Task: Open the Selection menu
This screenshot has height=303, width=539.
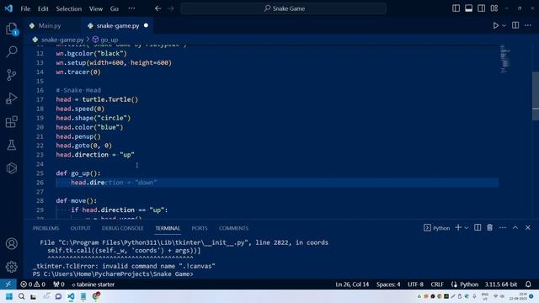Action: [x=69, y=8]
